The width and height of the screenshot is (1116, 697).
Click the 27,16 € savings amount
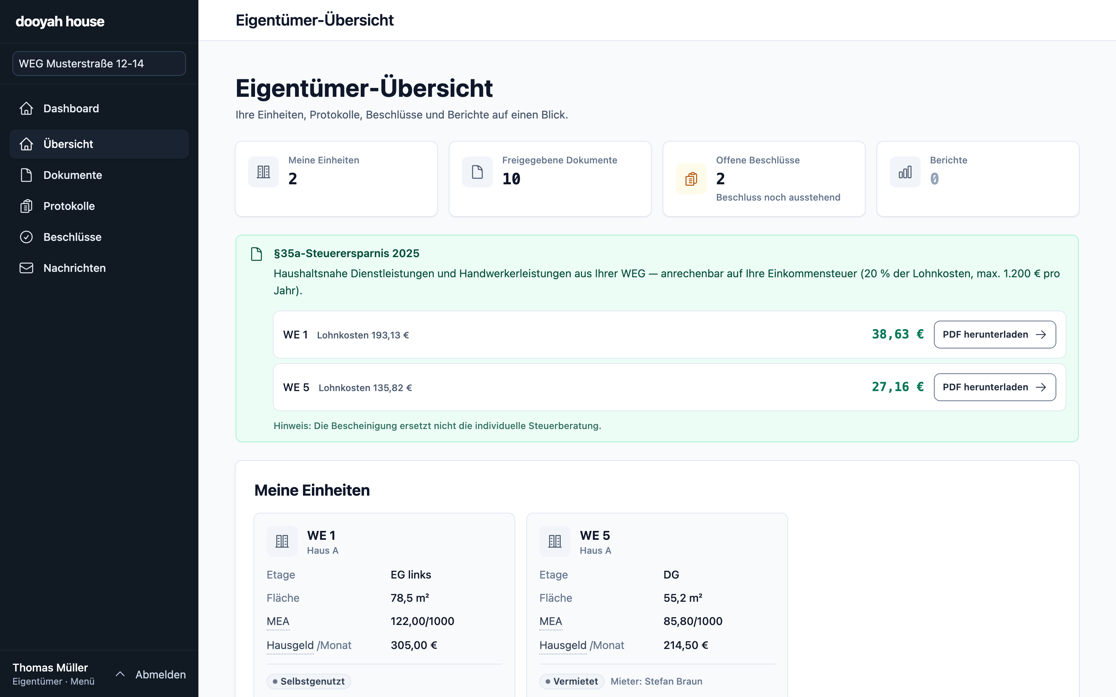tap(897, 387)
